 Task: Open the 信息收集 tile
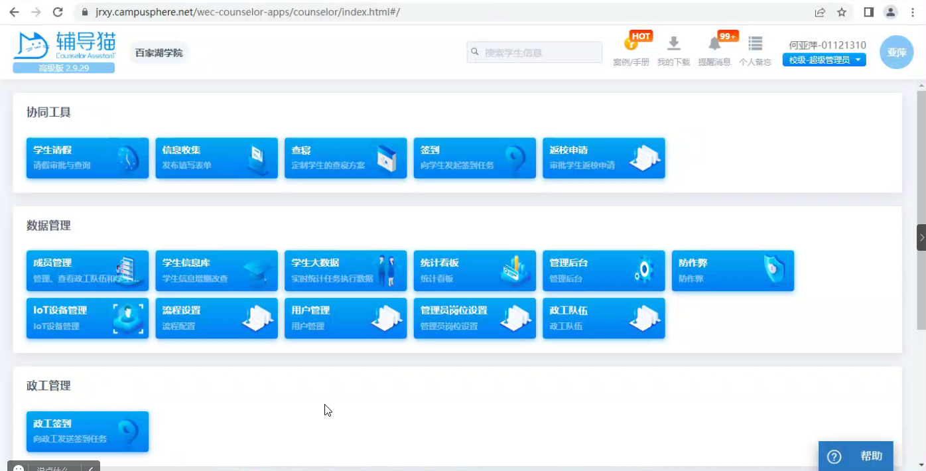[216, 158]
